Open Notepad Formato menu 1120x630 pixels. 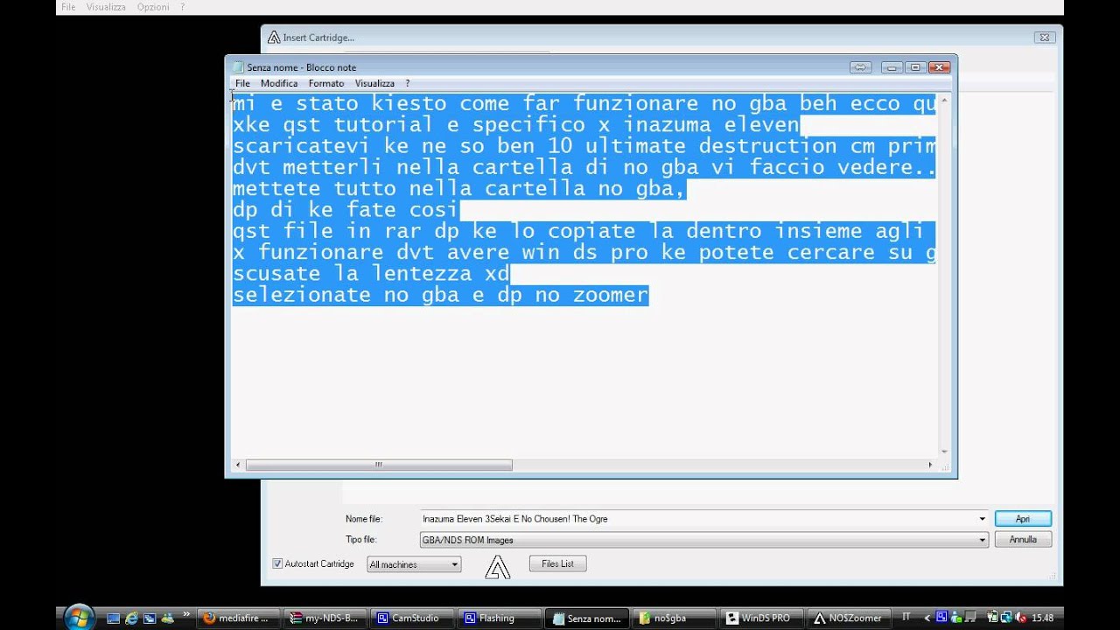(x=325, y=83)
